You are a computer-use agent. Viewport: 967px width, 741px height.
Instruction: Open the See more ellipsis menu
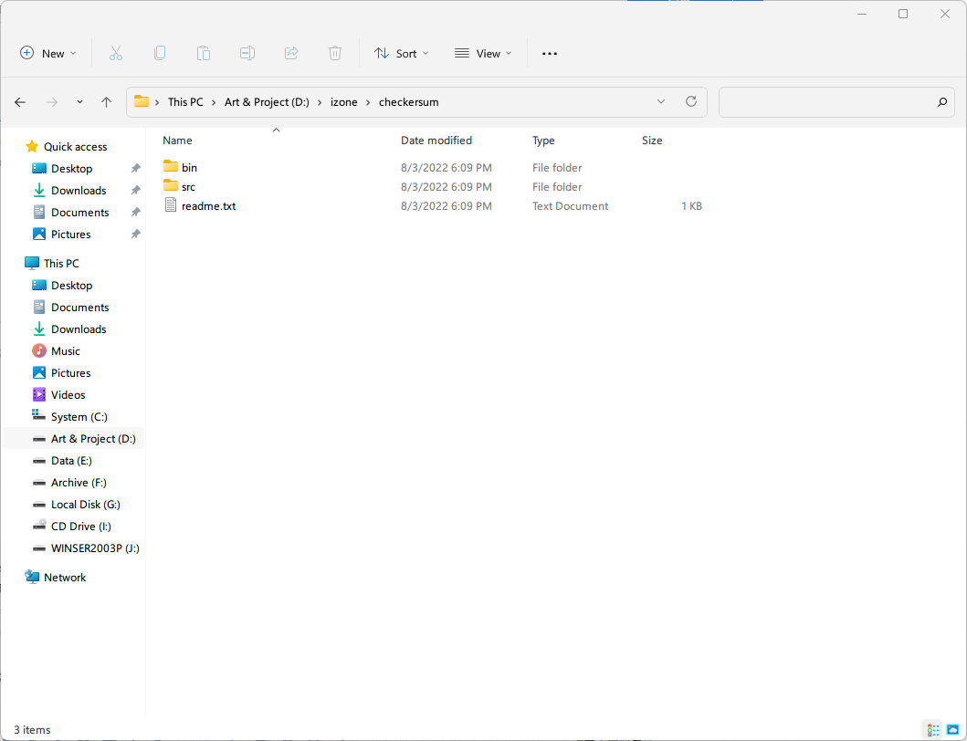click(549, 54)
